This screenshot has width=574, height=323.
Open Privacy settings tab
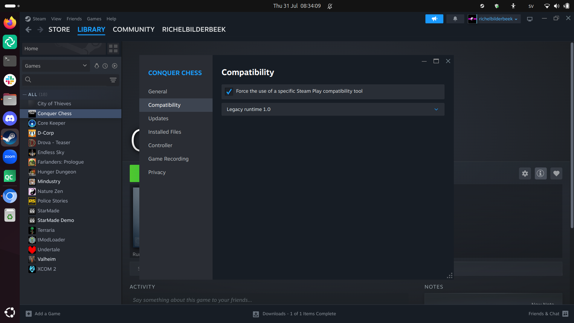176,172
